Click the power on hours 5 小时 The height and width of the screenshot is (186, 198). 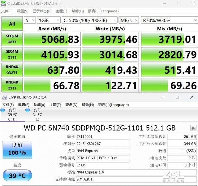182,165
